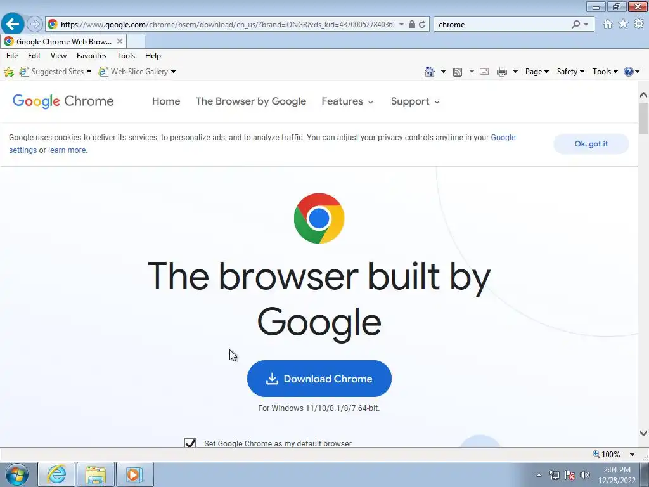Click the Google Chrome header logo
Viewport: 649px width, 487px height.
point(63,101)
